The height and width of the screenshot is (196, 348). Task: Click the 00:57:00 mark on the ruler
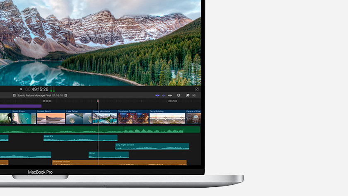point(172,101)
